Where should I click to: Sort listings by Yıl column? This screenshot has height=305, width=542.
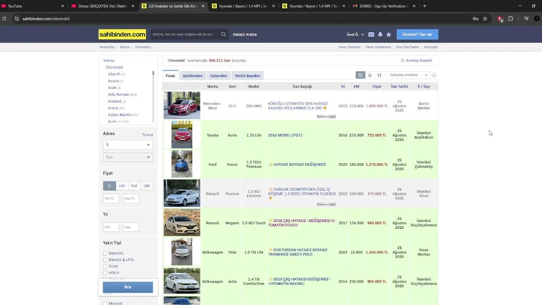[x=343, y=86]
